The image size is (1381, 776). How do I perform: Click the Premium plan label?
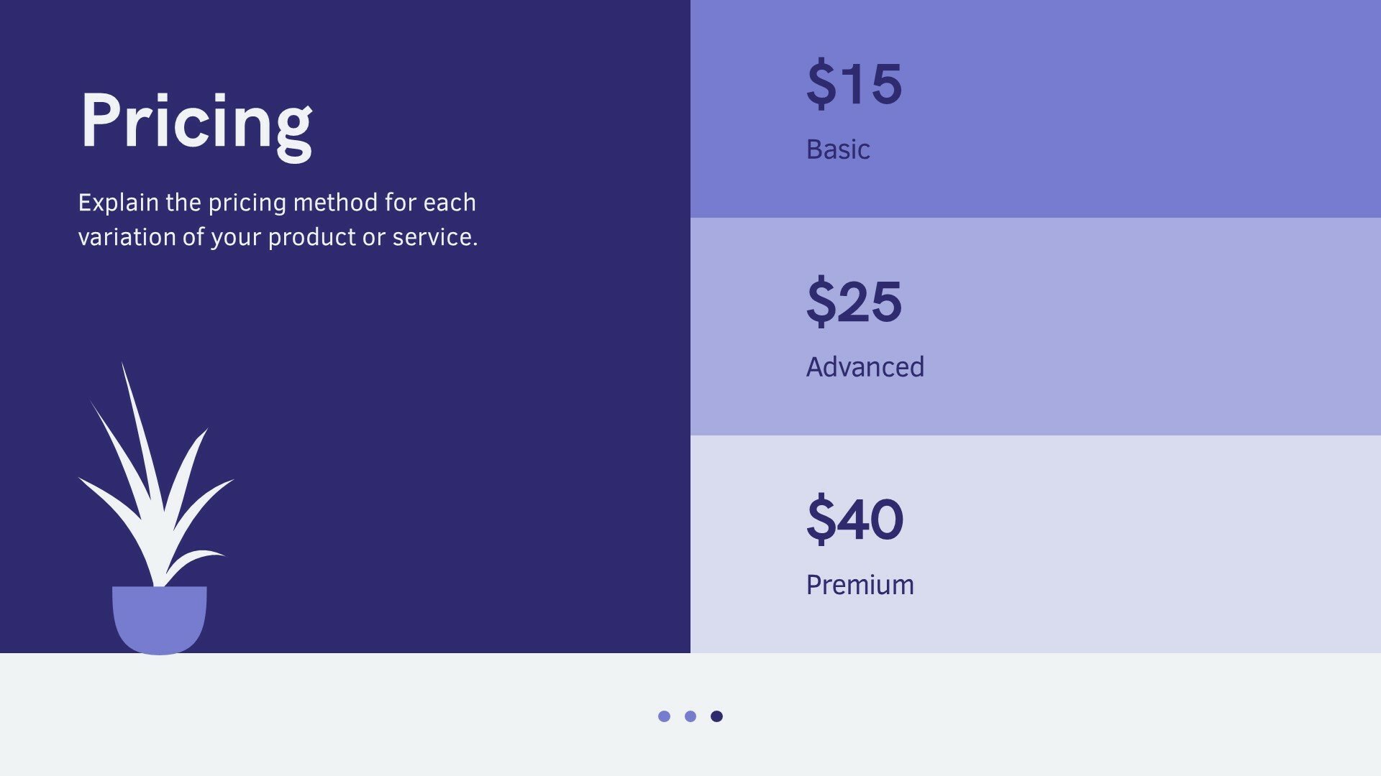click(860, 585)
